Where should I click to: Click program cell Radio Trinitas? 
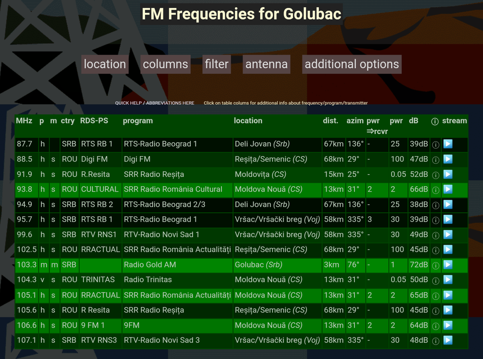pos(177,280)
